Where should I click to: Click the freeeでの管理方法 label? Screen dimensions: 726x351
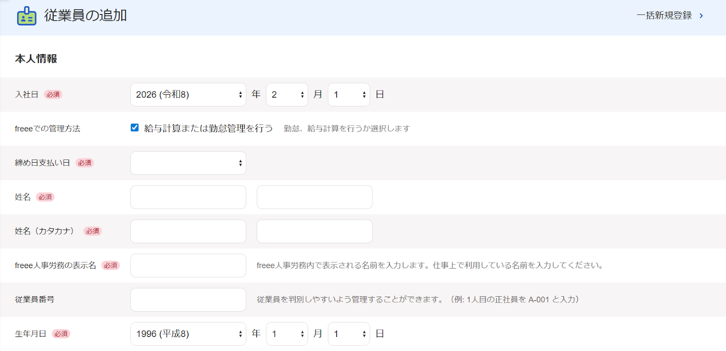(x=47, y=129)
